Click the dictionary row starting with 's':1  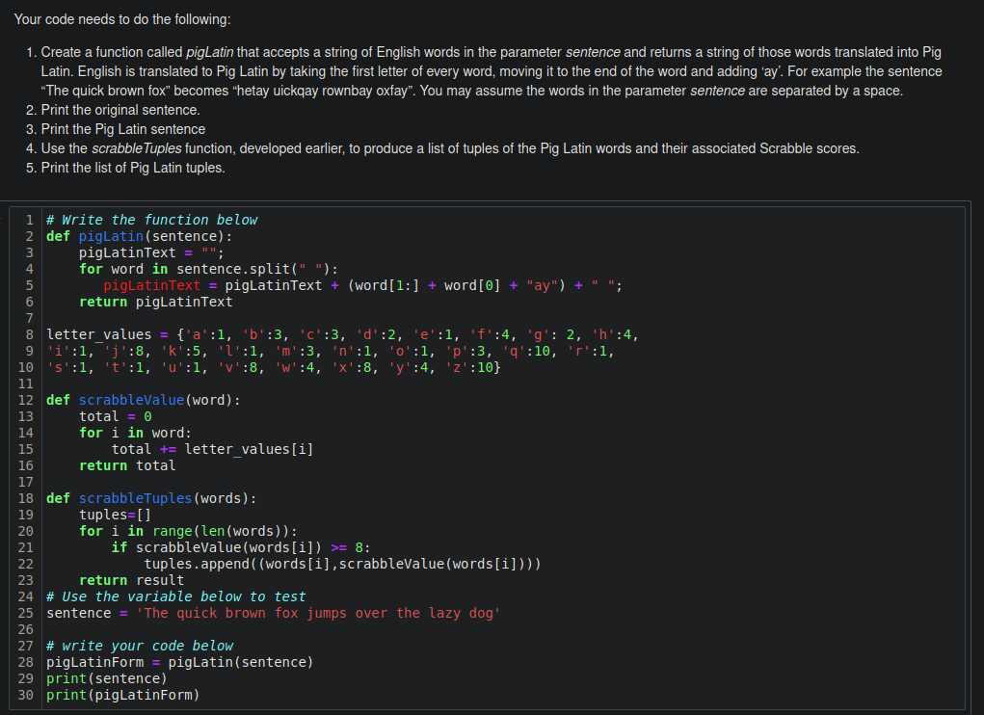coord(274,367)
